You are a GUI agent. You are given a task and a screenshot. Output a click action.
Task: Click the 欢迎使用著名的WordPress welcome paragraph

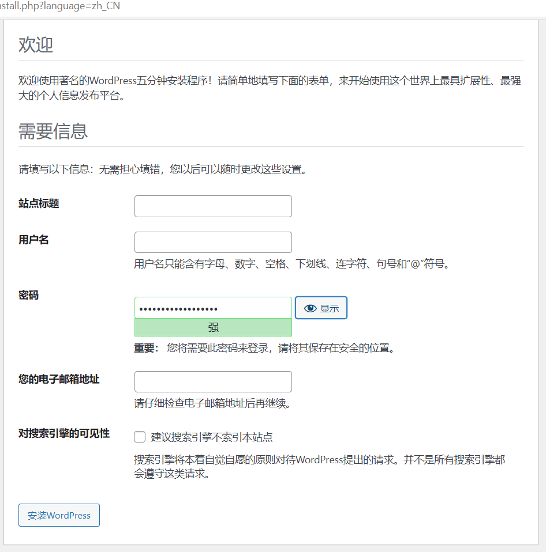(x=270, y=88)
